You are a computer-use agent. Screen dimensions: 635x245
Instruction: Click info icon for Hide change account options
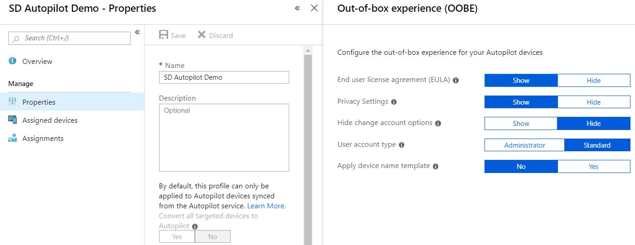coord(438,123)
